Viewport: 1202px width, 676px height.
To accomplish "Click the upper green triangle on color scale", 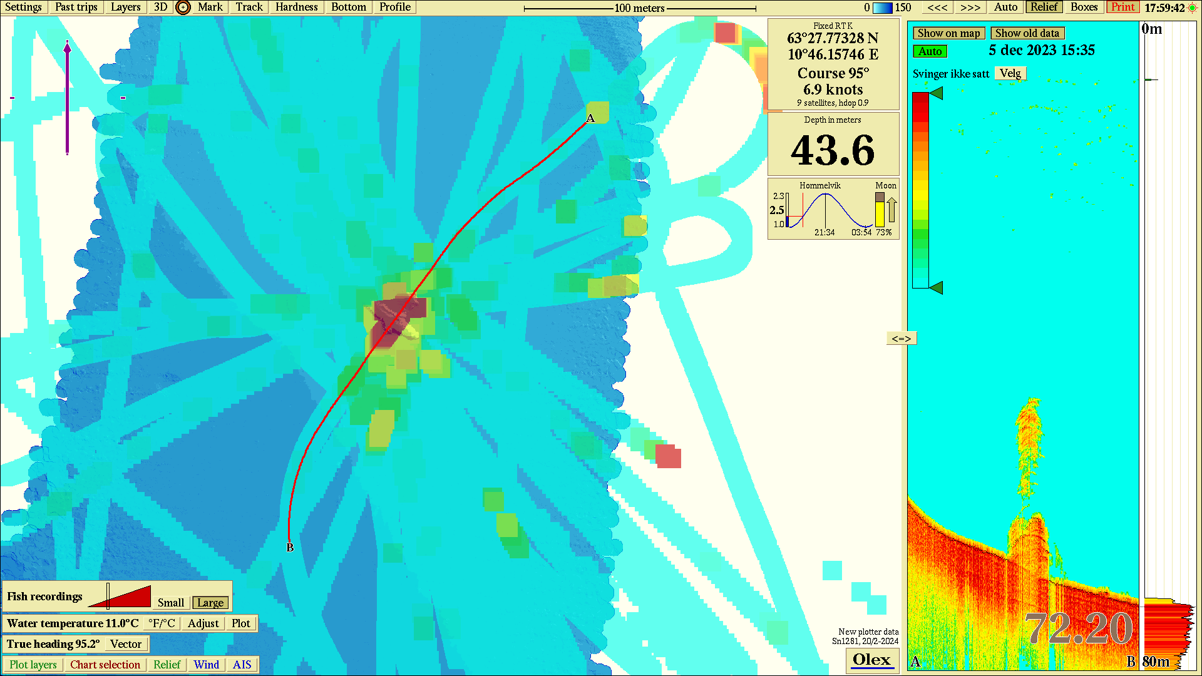I will click(936, 93).
